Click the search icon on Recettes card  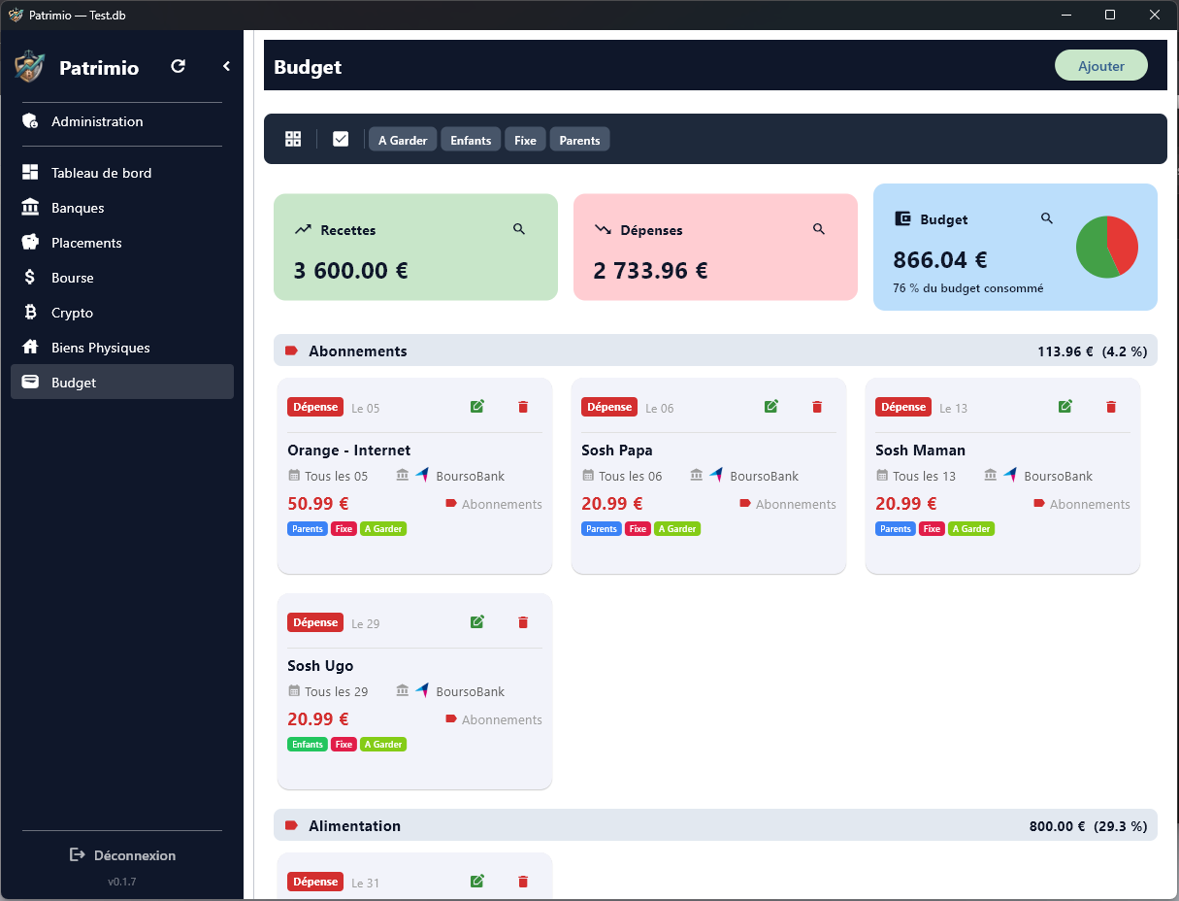click(x=519, y=229)
